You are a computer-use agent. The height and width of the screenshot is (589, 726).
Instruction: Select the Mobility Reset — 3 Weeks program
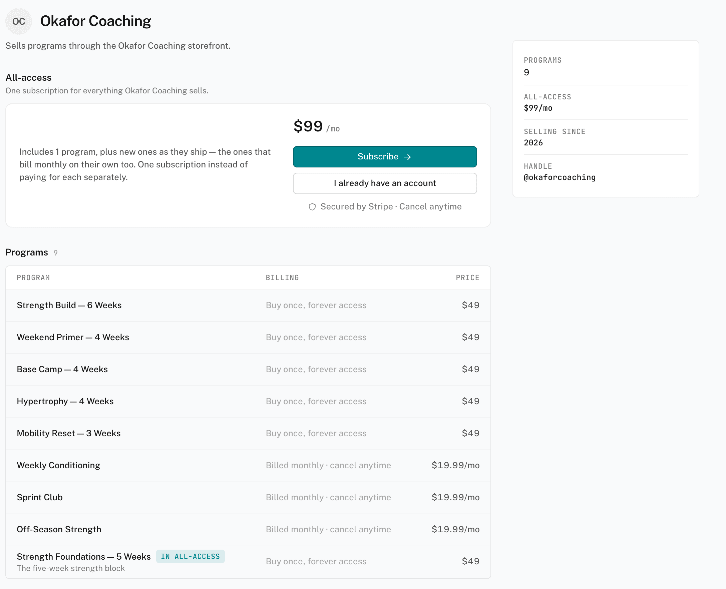(x=248, y=433)
